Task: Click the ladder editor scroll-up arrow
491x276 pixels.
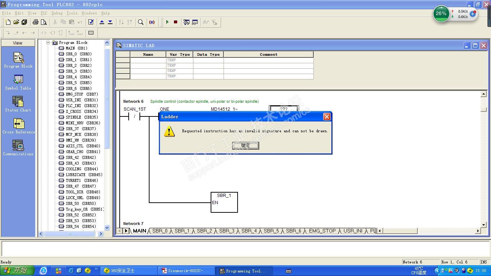Action: pyautogui.click(x=483, y=94)
